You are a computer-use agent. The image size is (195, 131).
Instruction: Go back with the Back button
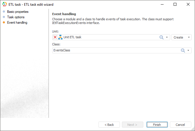point(109,125)
